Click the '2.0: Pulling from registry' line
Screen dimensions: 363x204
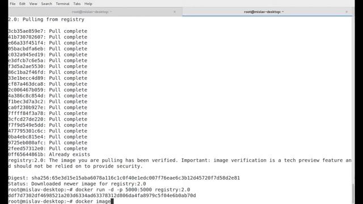[x=47, y=19]
